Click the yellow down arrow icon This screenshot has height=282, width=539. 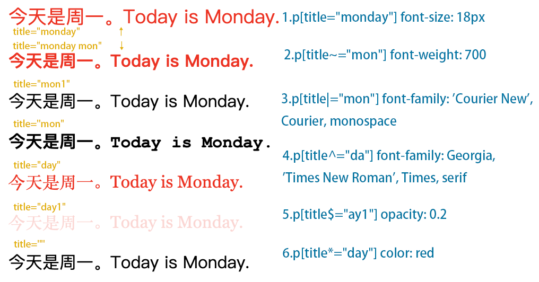point(121,46)
